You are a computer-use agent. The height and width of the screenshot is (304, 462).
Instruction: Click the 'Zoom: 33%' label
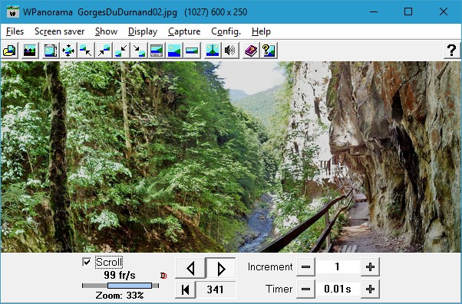[x=120, y=295]
